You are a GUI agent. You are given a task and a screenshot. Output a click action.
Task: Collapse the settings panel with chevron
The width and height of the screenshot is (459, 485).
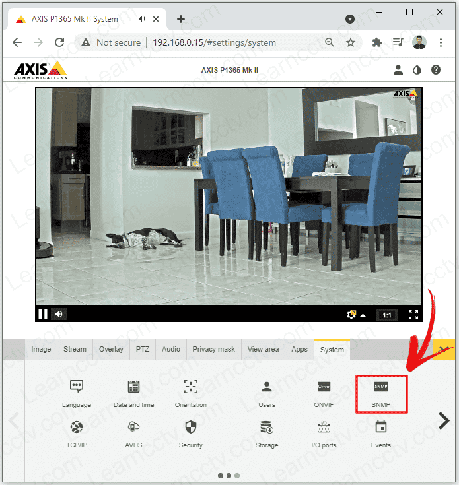coord(444,348)
